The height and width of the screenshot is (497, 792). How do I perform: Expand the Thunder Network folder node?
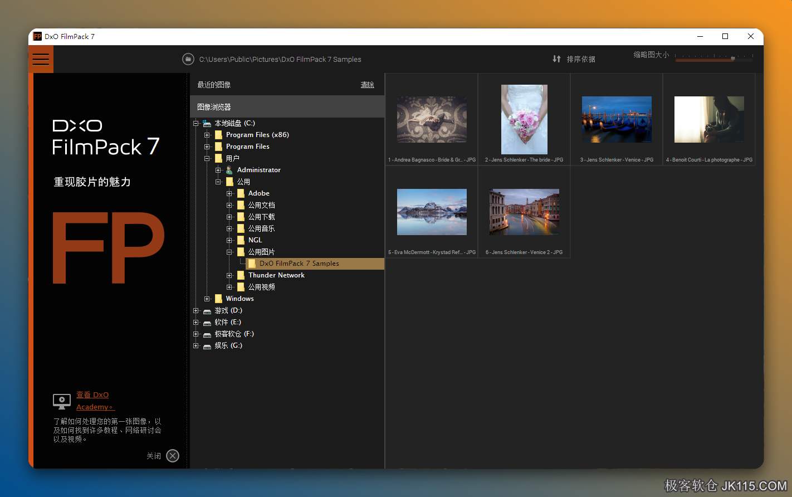229,275
